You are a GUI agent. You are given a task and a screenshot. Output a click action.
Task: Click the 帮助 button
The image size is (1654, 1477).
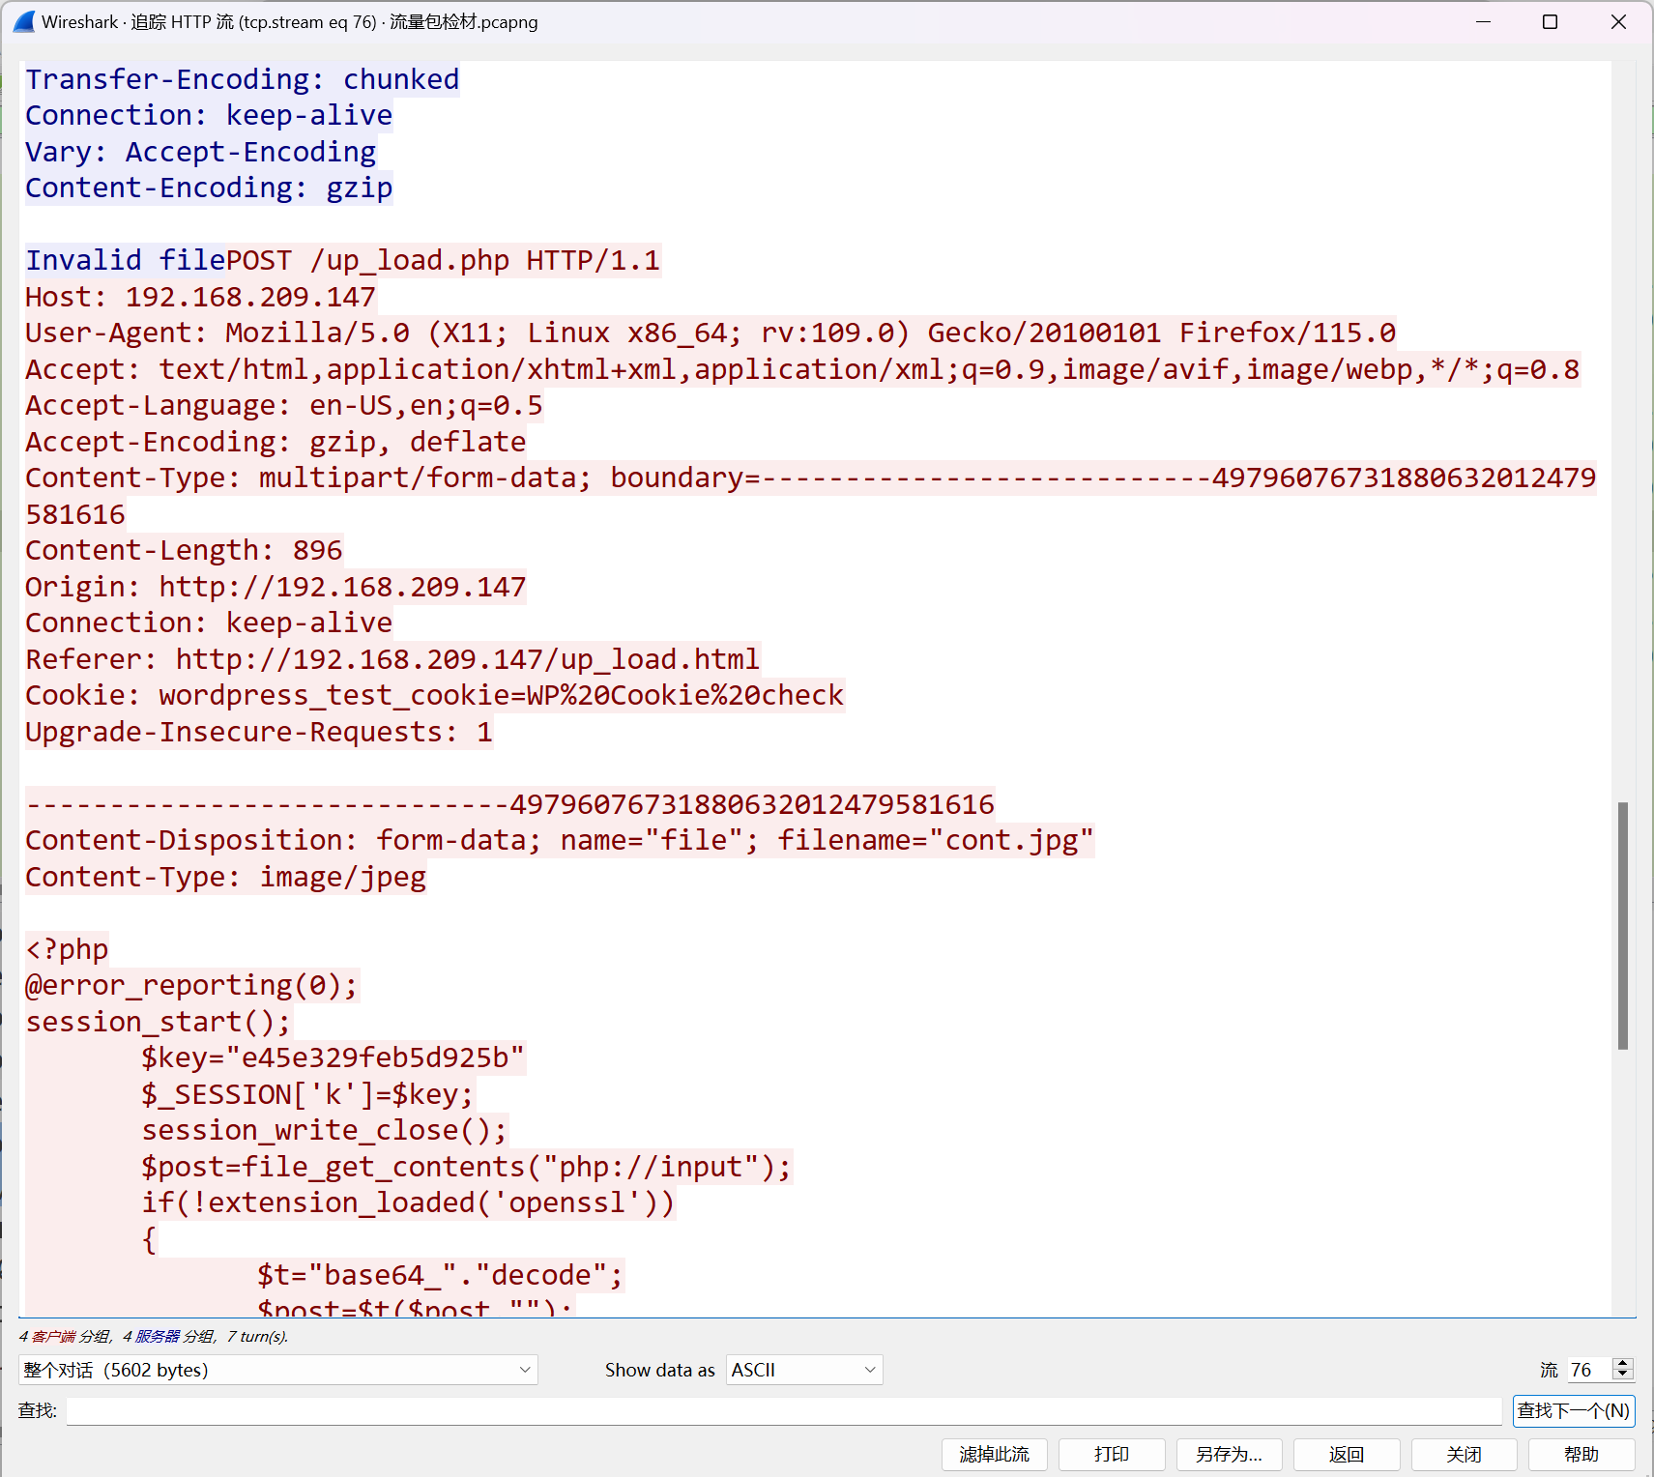[x=1581, y=1454]
